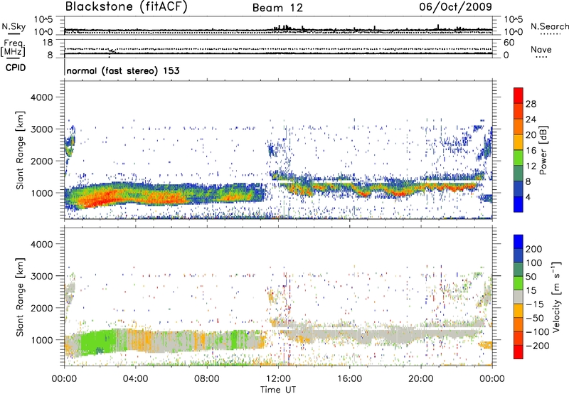Viewport: 569px width, 394px height.
Task: Click the '-100' Velocity colorbar tick label
Action: [538, 332]
